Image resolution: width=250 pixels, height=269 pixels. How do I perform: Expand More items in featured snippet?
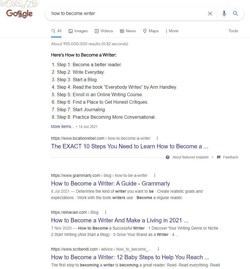(63, 126)
